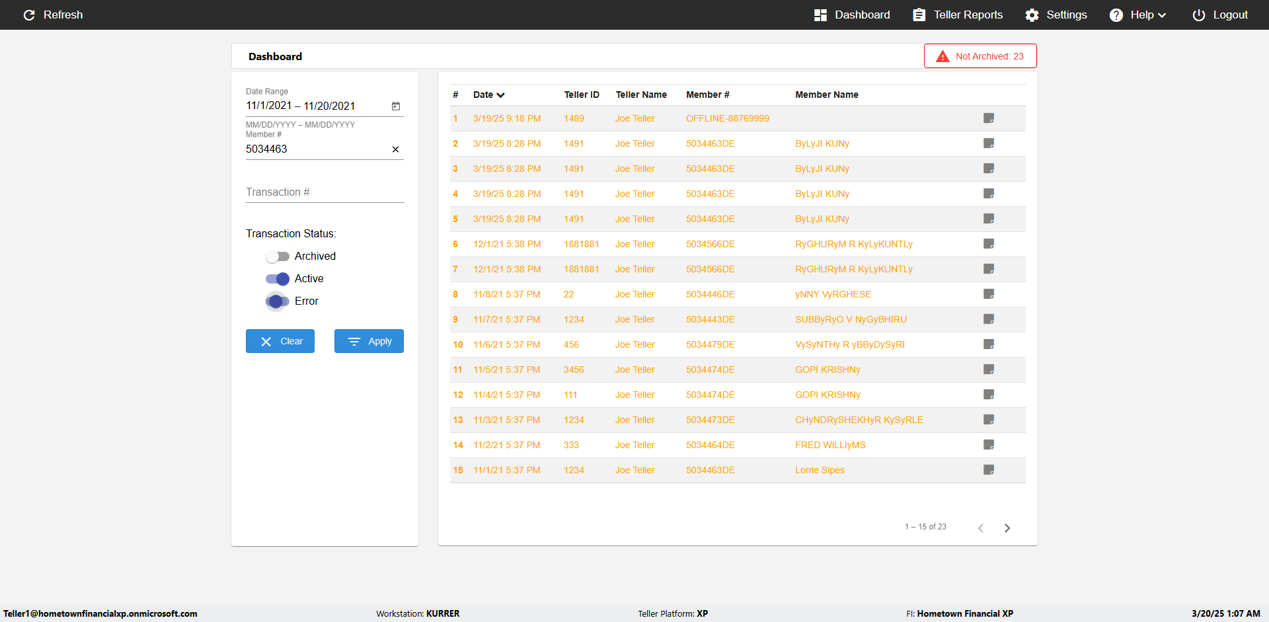Screen dimensions: 1269x622
Task: Open note icon for row 3
Action: [989, 169]
